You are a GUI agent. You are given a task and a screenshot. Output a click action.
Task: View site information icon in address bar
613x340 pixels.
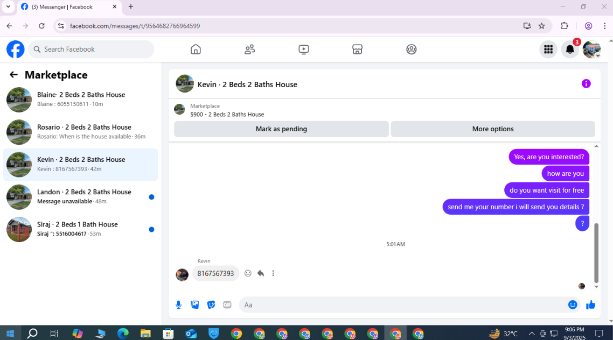[60, 26]
